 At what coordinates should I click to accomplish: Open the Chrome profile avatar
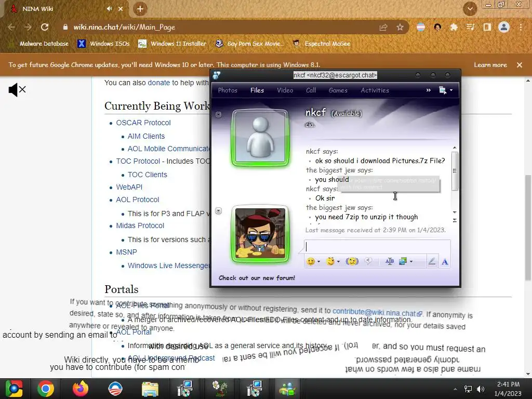504,27
